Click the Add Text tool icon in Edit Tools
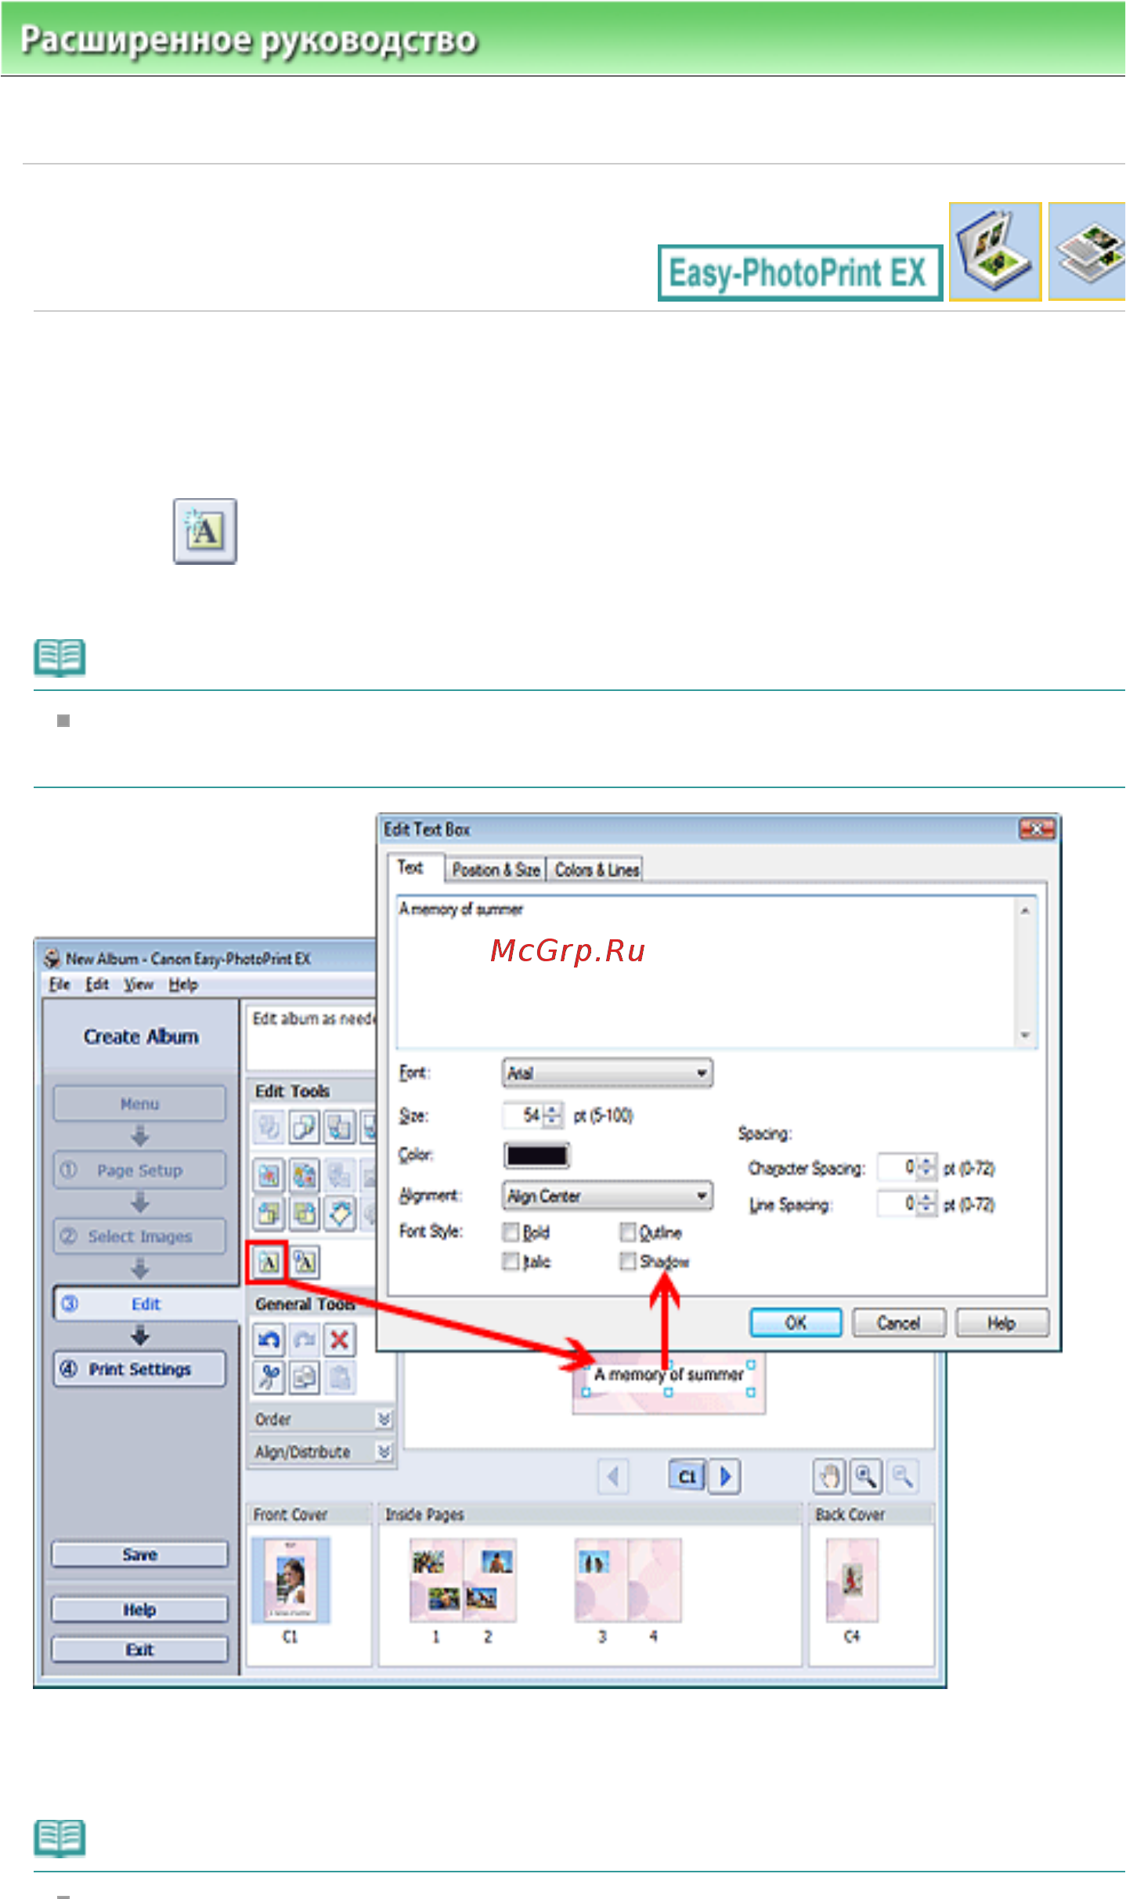 tap(269, 1262)
